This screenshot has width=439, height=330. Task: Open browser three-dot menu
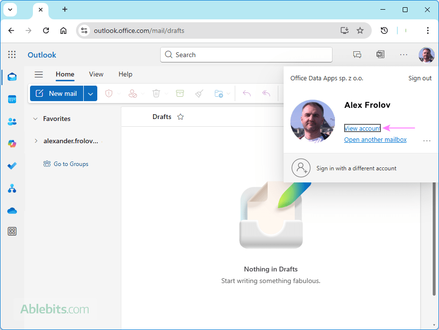point(427,30)
